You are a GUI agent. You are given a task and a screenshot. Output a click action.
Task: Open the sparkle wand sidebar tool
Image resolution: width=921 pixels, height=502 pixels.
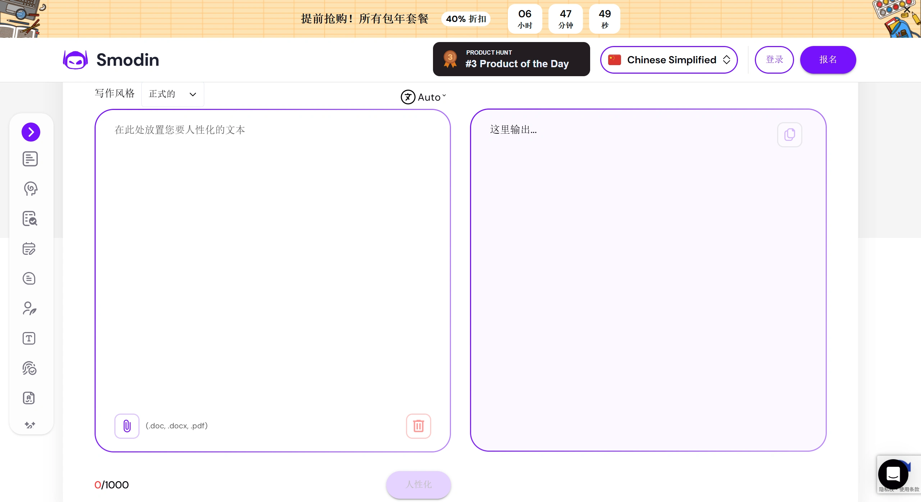click(x=30, y=425)
